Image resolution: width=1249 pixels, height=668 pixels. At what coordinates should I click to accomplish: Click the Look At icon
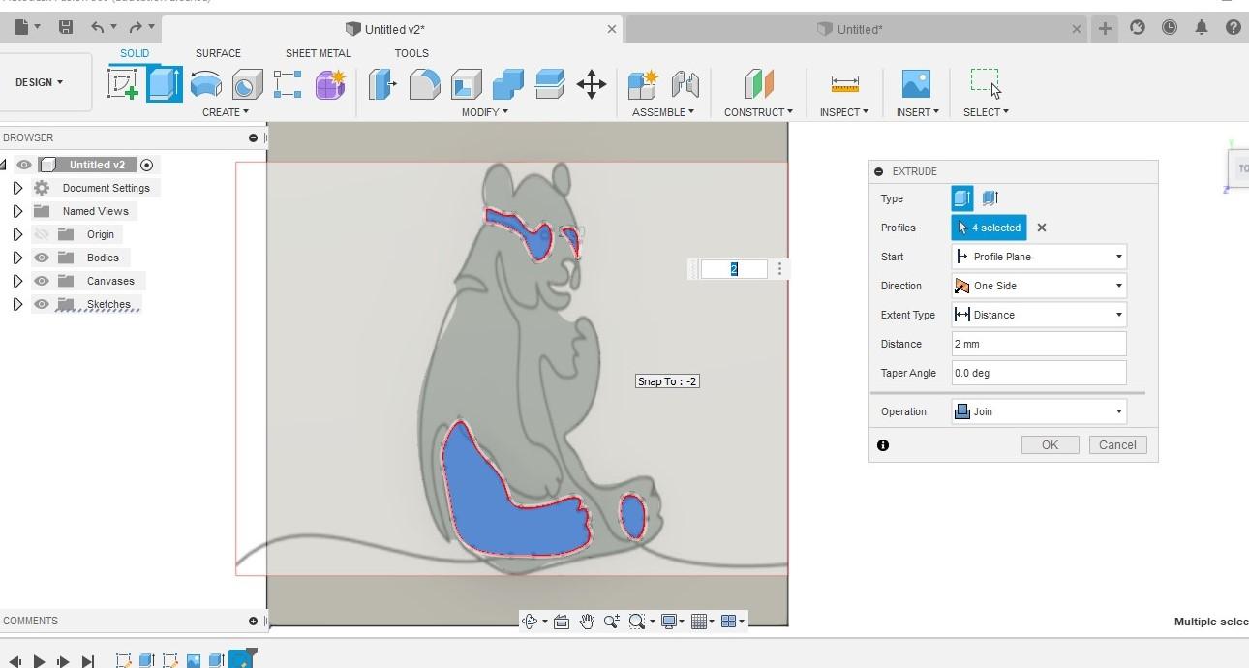562,622
